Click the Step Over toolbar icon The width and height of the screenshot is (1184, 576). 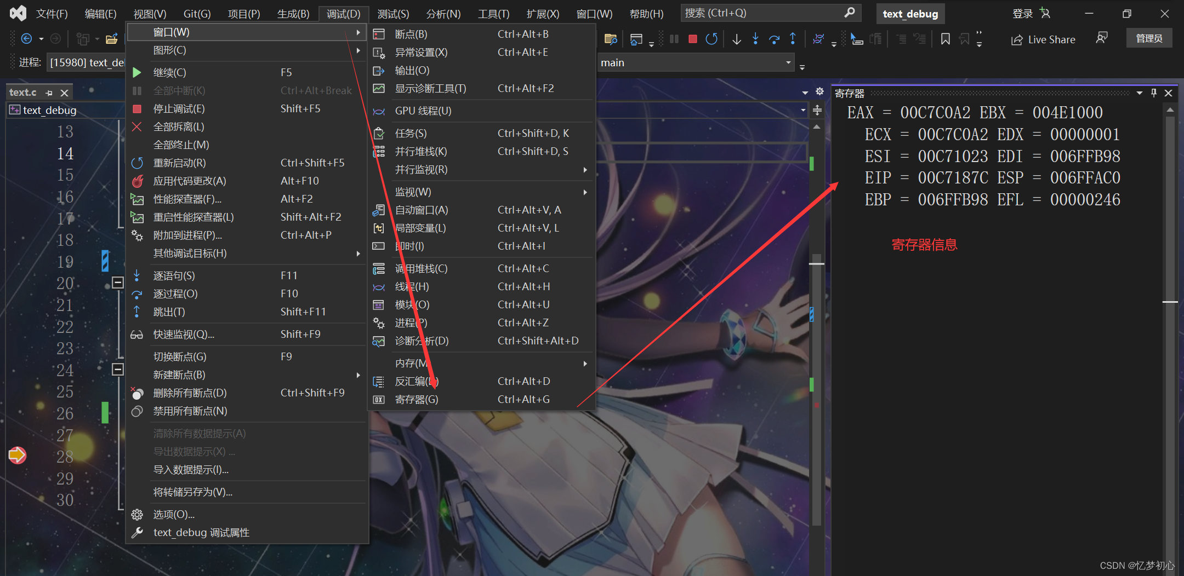coord(774,39)
